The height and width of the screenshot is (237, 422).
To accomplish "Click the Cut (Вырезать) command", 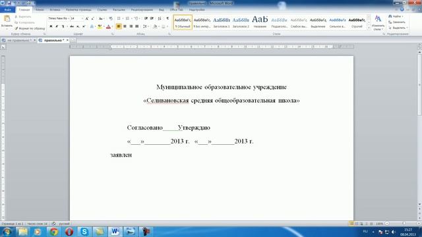I will click(23, 16).
